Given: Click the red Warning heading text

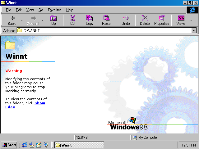Looking at the screenshot, I should (x=14, y=71).
